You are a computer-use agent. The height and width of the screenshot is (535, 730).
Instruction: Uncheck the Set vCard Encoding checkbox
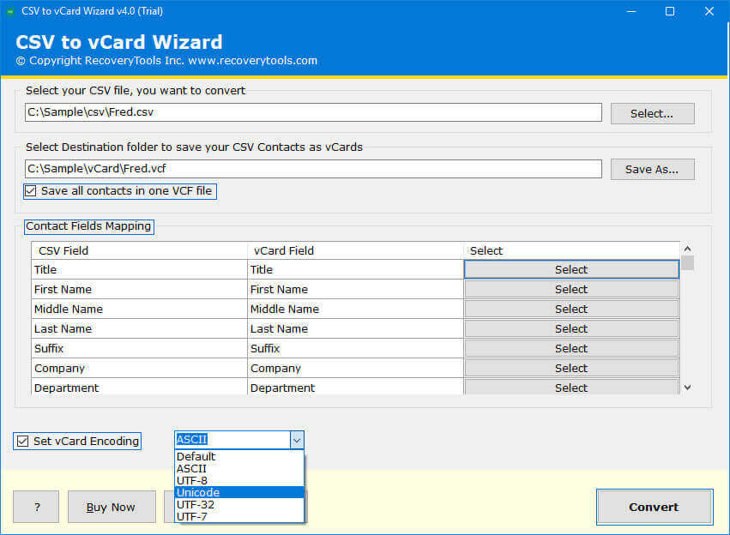(22, 441)
